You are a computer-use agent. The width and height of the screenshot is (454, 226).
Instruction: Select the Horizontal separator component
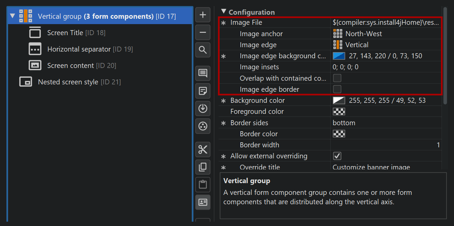coord(79,49)
